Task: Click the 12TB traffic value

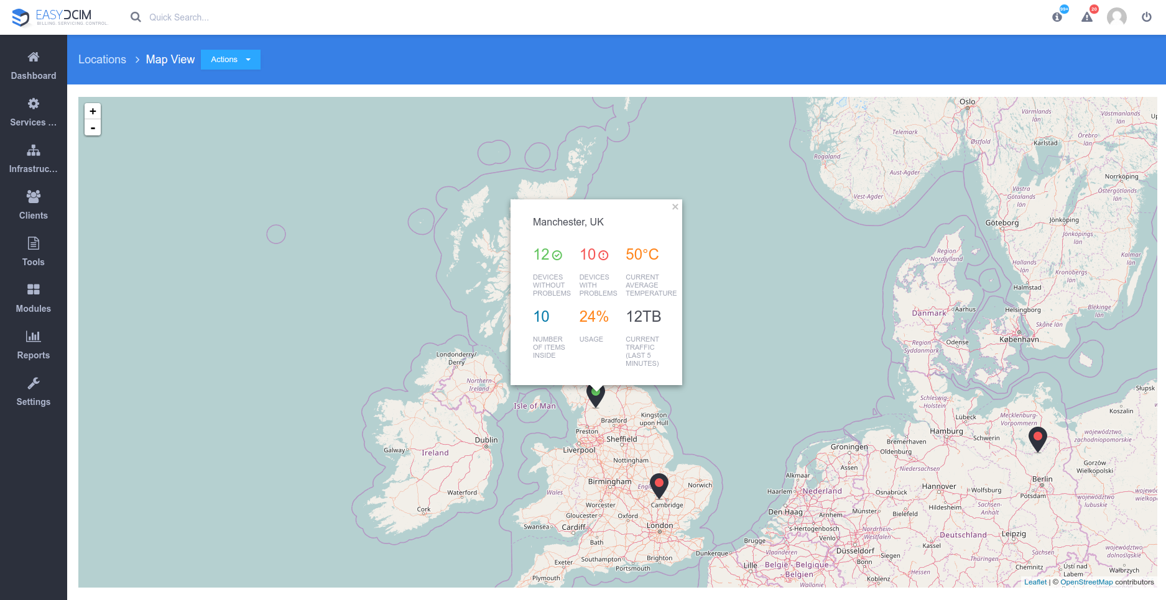Action: pos(644,317)
